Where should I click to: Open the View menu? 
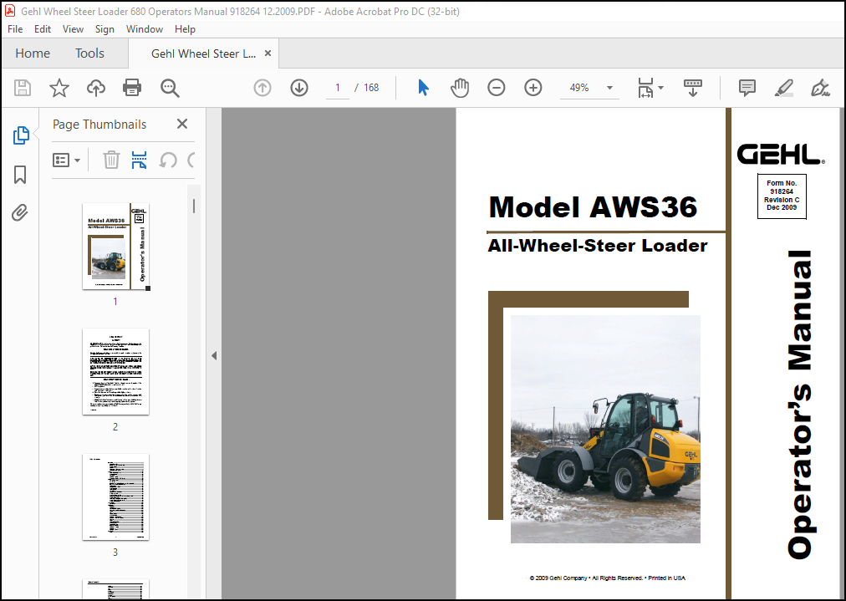click(73, 29)
